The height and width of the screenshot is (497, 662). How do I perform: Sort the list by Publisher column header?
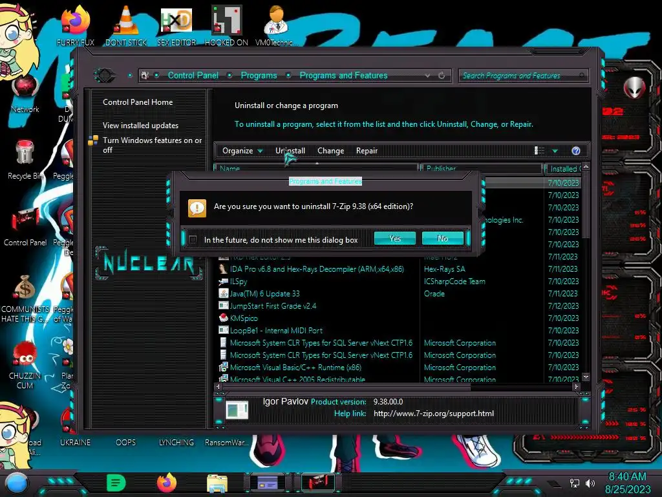pos(481,168)
